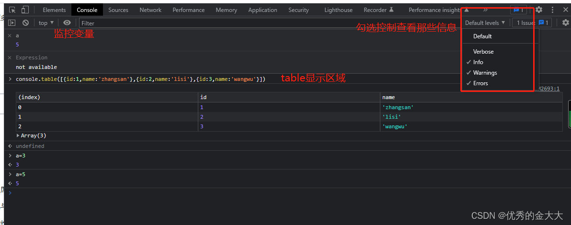This screenshot has height=225, width=571.
Task: Open the Network tab
Action: point(150,10)
